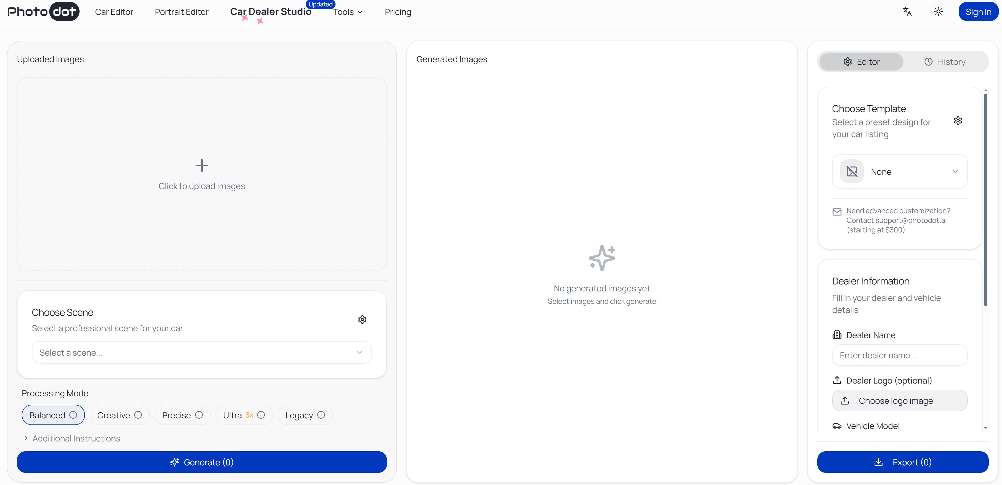Image resolution: width=1002 pixels, height=485 pixels.
Task: Open the Tools menu
Action: coord(348,12)
